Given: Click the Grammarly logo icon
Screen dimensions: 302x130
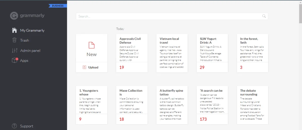Looking at the screenshot, I should 14,16.
